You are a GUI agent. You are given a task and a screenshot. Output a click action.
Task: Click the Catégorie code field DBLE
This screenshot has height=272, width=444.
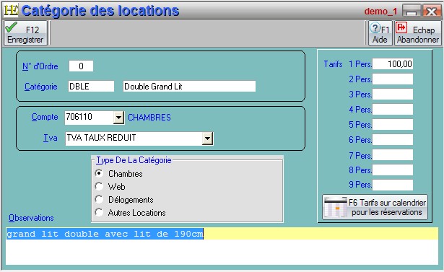[91, 86]
